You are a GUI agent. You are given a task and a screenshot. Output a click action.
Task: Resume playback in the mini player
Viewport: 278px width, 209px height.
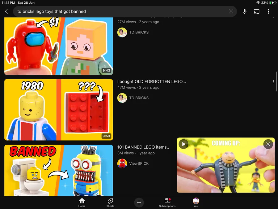(x=183, y=144)
